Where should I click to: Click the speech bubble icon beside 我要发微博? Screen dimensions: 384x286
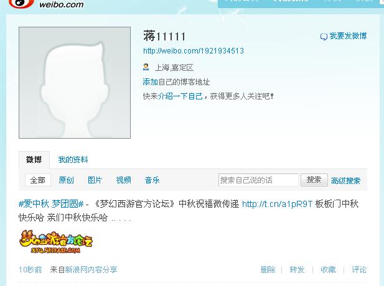coord(324,37)
